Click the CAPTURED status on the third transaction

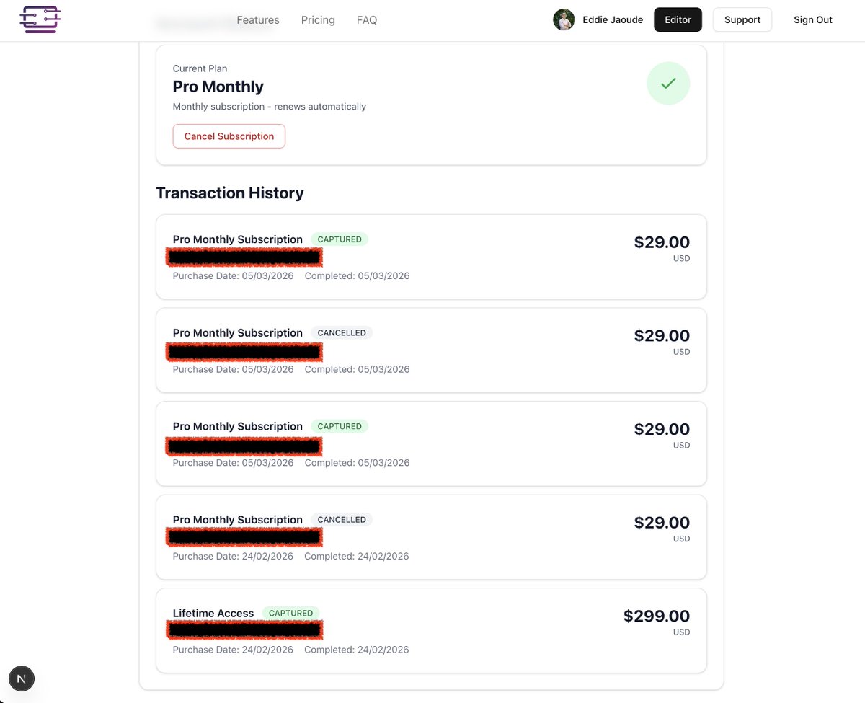[x=339, y=425]
